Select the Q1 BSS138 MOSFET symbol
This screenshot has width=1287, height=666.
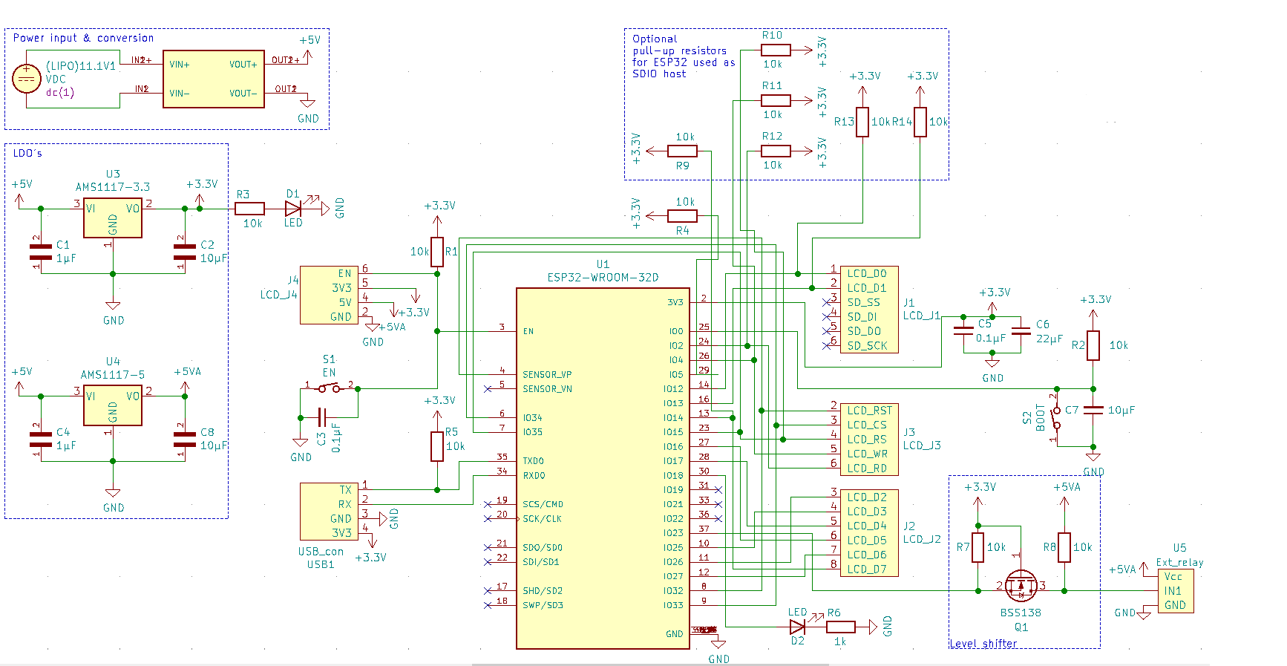[x=1021, y=587]
